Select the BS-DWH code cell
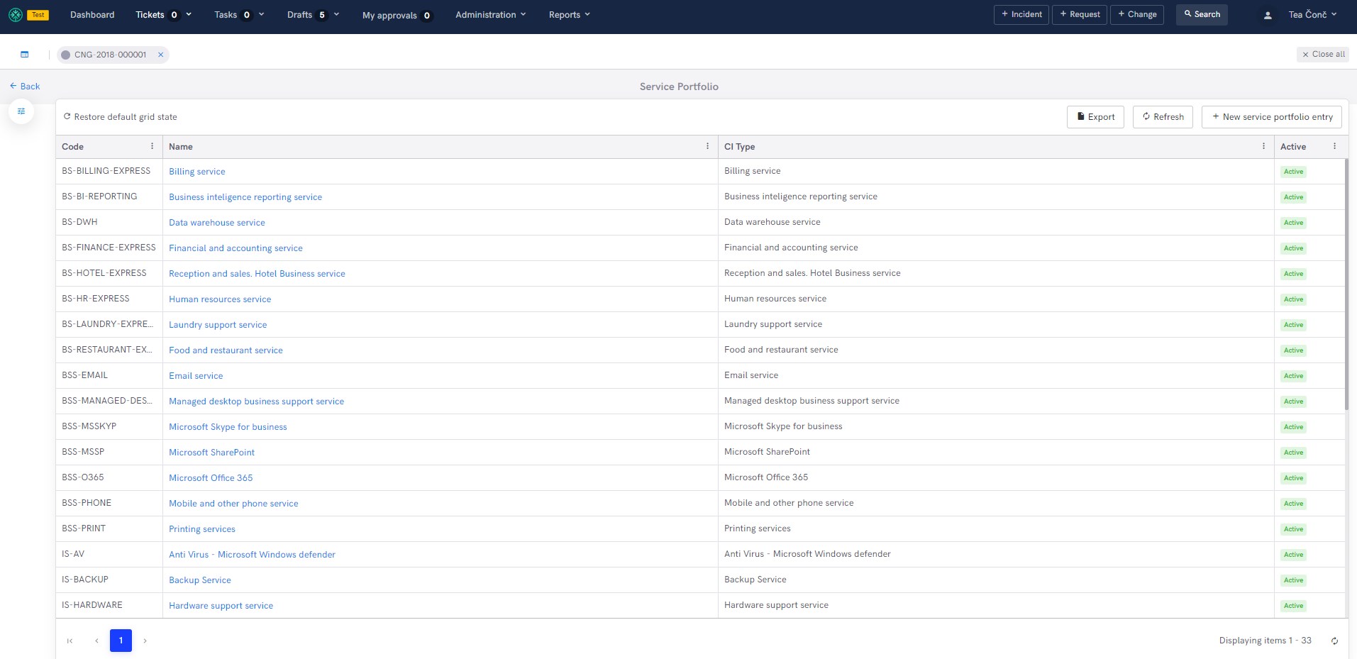Viewport: 1357px width, 659px height. tap(109, 222)
